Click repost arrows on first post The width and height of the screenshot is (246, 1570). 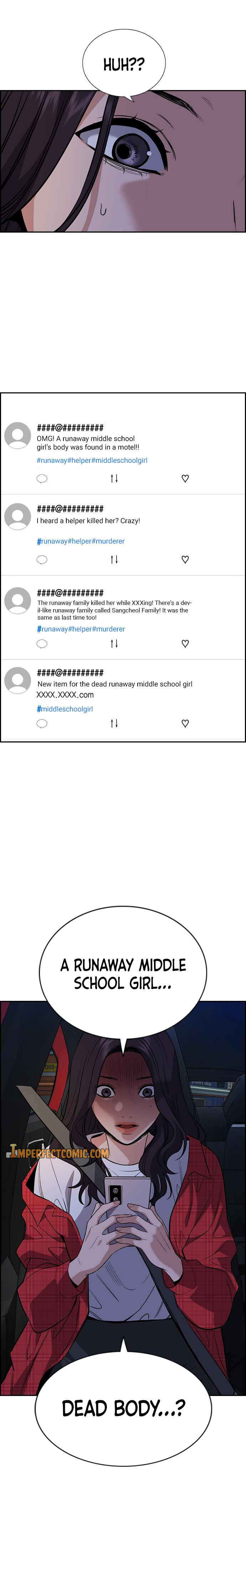(114, 478)
